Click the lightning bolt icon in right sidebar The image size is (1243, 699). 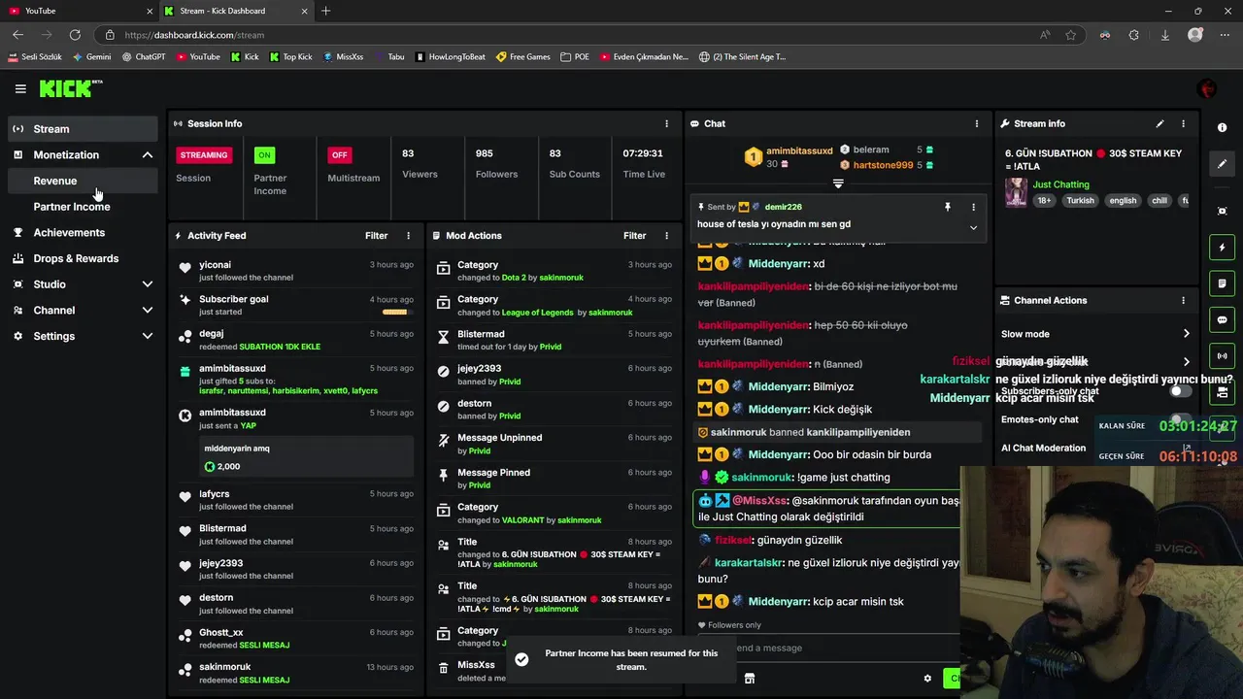(1223, 248)
